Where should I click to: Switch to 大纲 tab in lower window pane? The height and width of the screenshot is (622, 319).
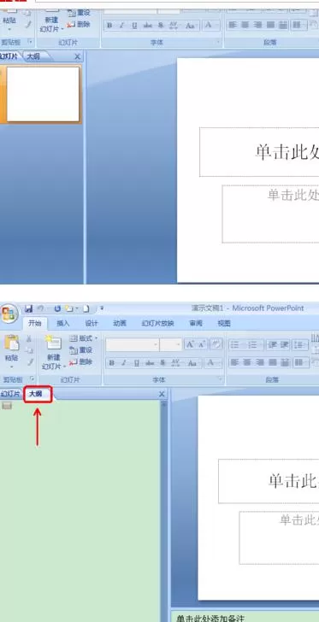(x=38, y=394)
